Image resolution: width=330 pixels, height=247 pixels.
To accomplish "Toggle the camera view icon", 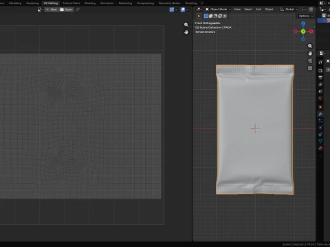I will tap(310, 61).
